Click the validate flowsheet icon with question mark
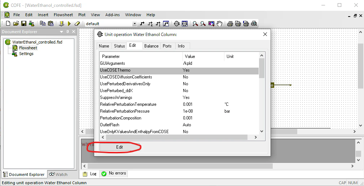Viewport: 364px width, 186px height. (x=61, y=24)
